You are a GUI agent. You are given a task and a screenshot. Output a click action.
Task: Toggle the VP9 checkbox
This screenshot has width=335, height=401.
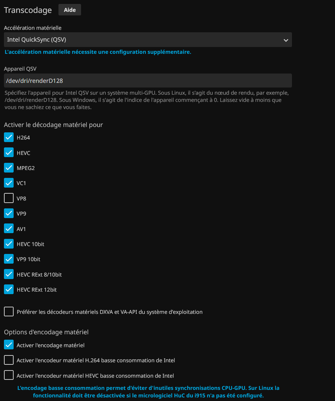(x=9, y=213)
